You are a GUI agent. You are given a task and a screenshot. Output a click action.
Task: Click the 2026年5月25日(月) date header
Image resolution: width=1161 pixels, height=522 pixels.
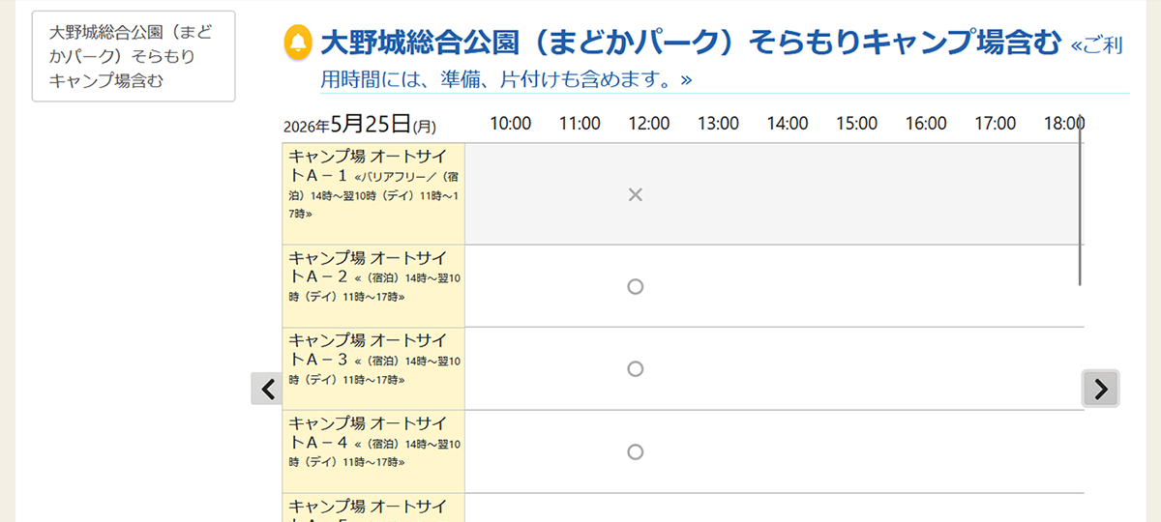[x=360, y=125]
